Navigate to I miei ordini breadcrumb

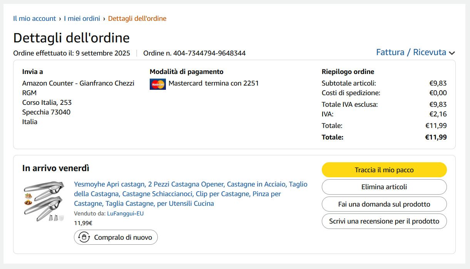tap(82, 18)
